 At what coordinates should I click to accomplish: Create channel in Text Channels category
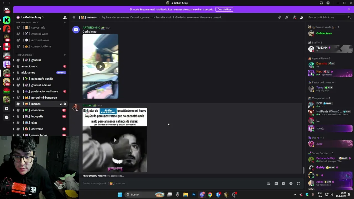tap(65, 55)
